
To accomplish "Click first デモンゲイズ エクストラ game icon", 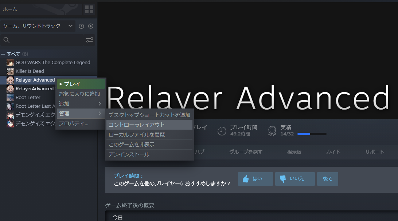I will pyautogui.click(x=10, y=115).
